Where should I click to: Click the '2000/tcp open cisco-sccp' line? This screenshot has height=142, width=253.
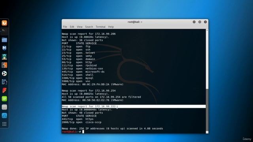pos(81,122)
